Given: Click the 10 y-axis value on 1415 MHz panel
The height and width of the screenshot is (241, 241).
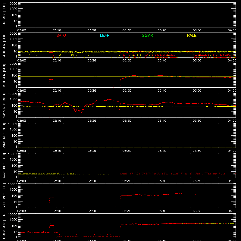Looking at the screenshot, I should click(15, 111).
